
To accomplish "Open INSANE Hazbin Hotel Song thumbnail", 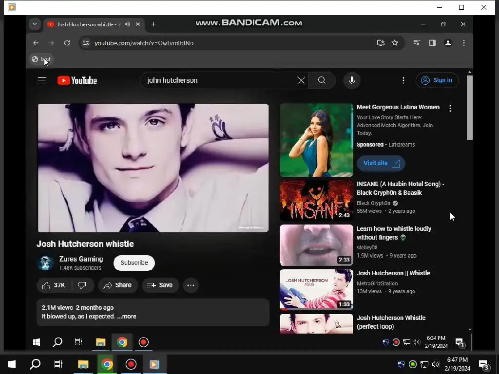I will click(316, 200).
